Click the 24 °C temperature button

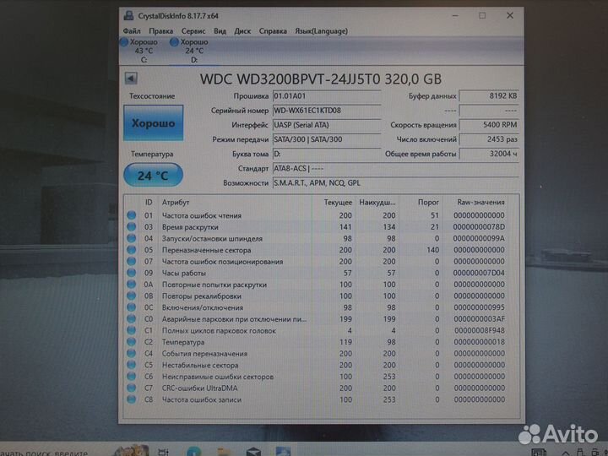click(x=153, y=176)
